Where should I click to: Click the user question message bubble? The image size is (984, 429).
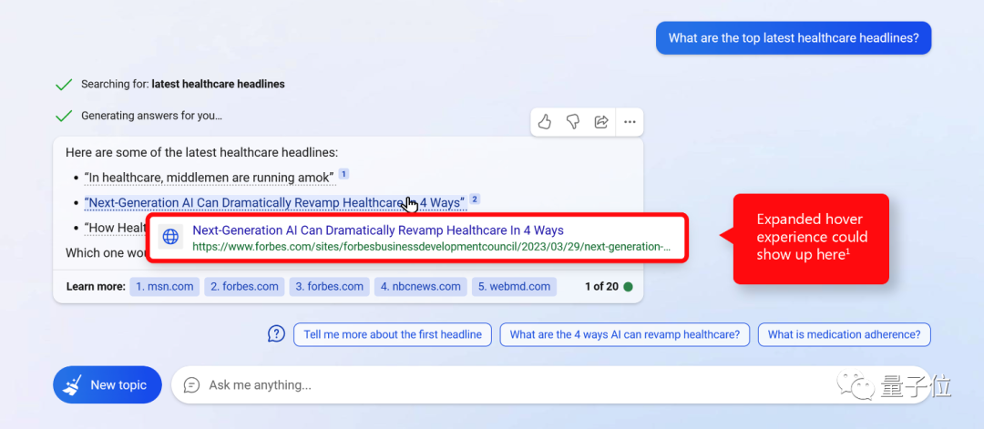(x=794, y=37)
